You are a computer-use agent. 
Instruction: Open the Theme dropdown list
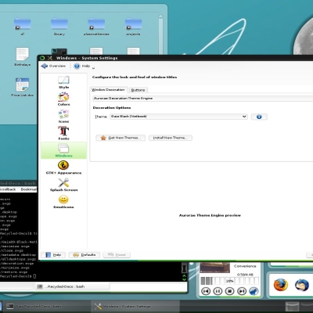point(178,117)
